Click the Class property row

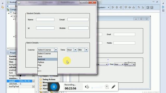[11, 62]
